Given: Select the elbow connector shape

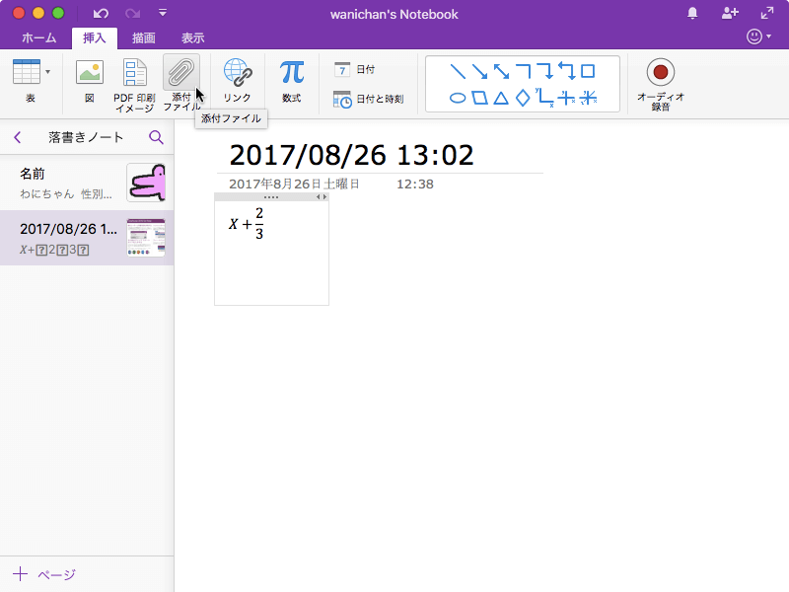Looking at the screenshot, I should click(524, 71).
